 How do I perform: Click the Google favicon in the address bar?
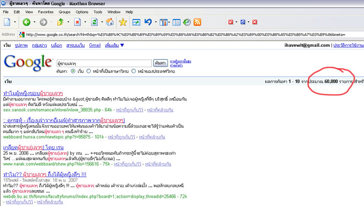[22, 35]
